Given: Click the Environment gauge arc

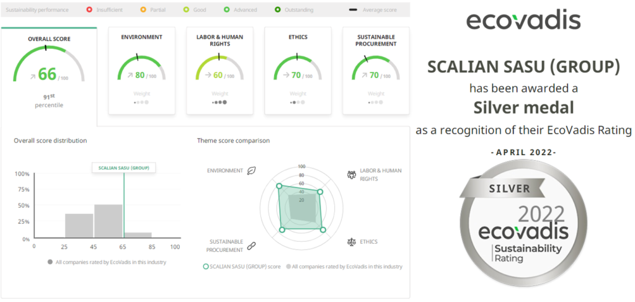Looking at the screenshot, I should click(x=142, y=67).
